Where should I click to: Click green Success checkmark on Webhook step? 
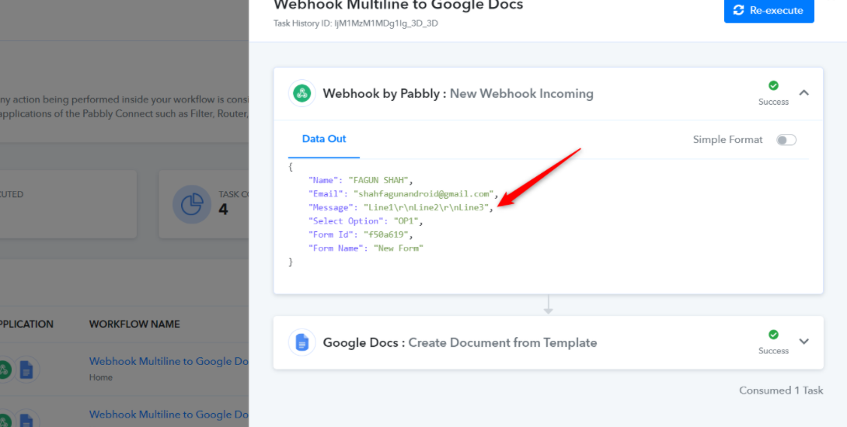click(x=773, y=86)
